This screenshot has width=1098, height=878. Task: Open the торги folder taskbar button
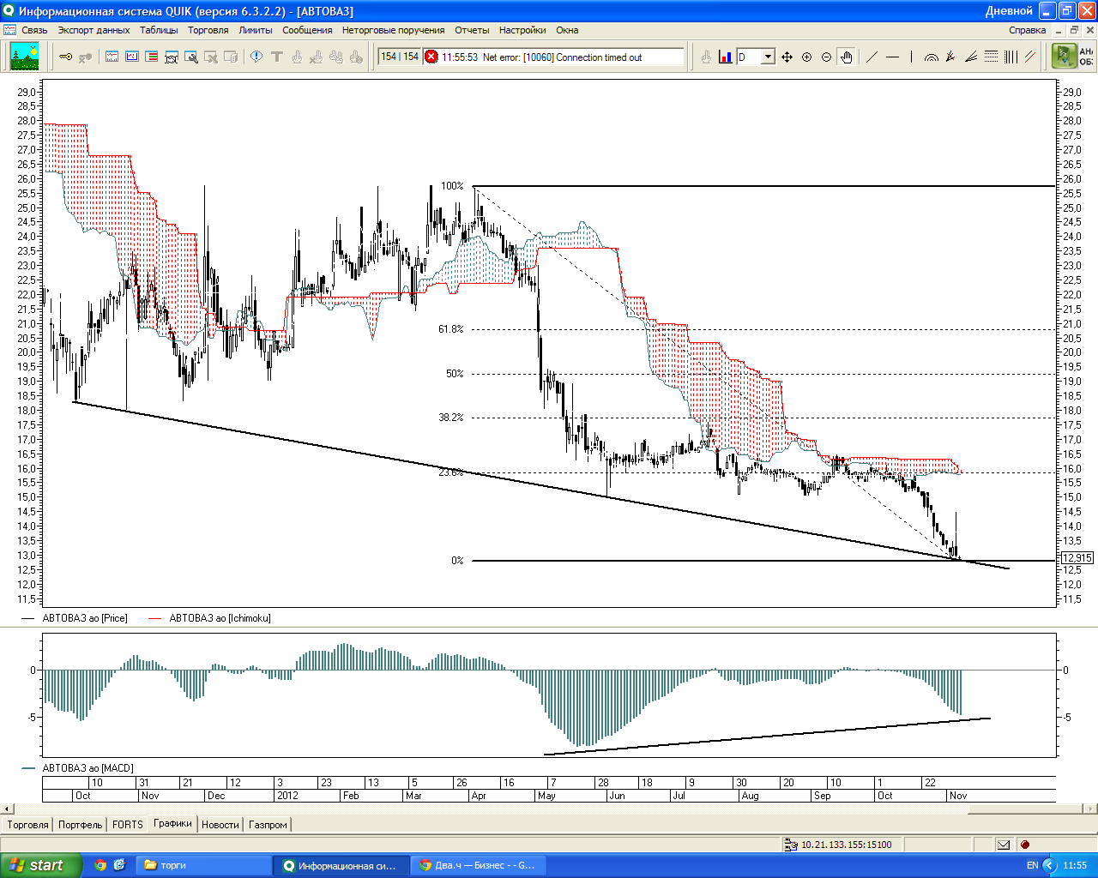[203, 865]
